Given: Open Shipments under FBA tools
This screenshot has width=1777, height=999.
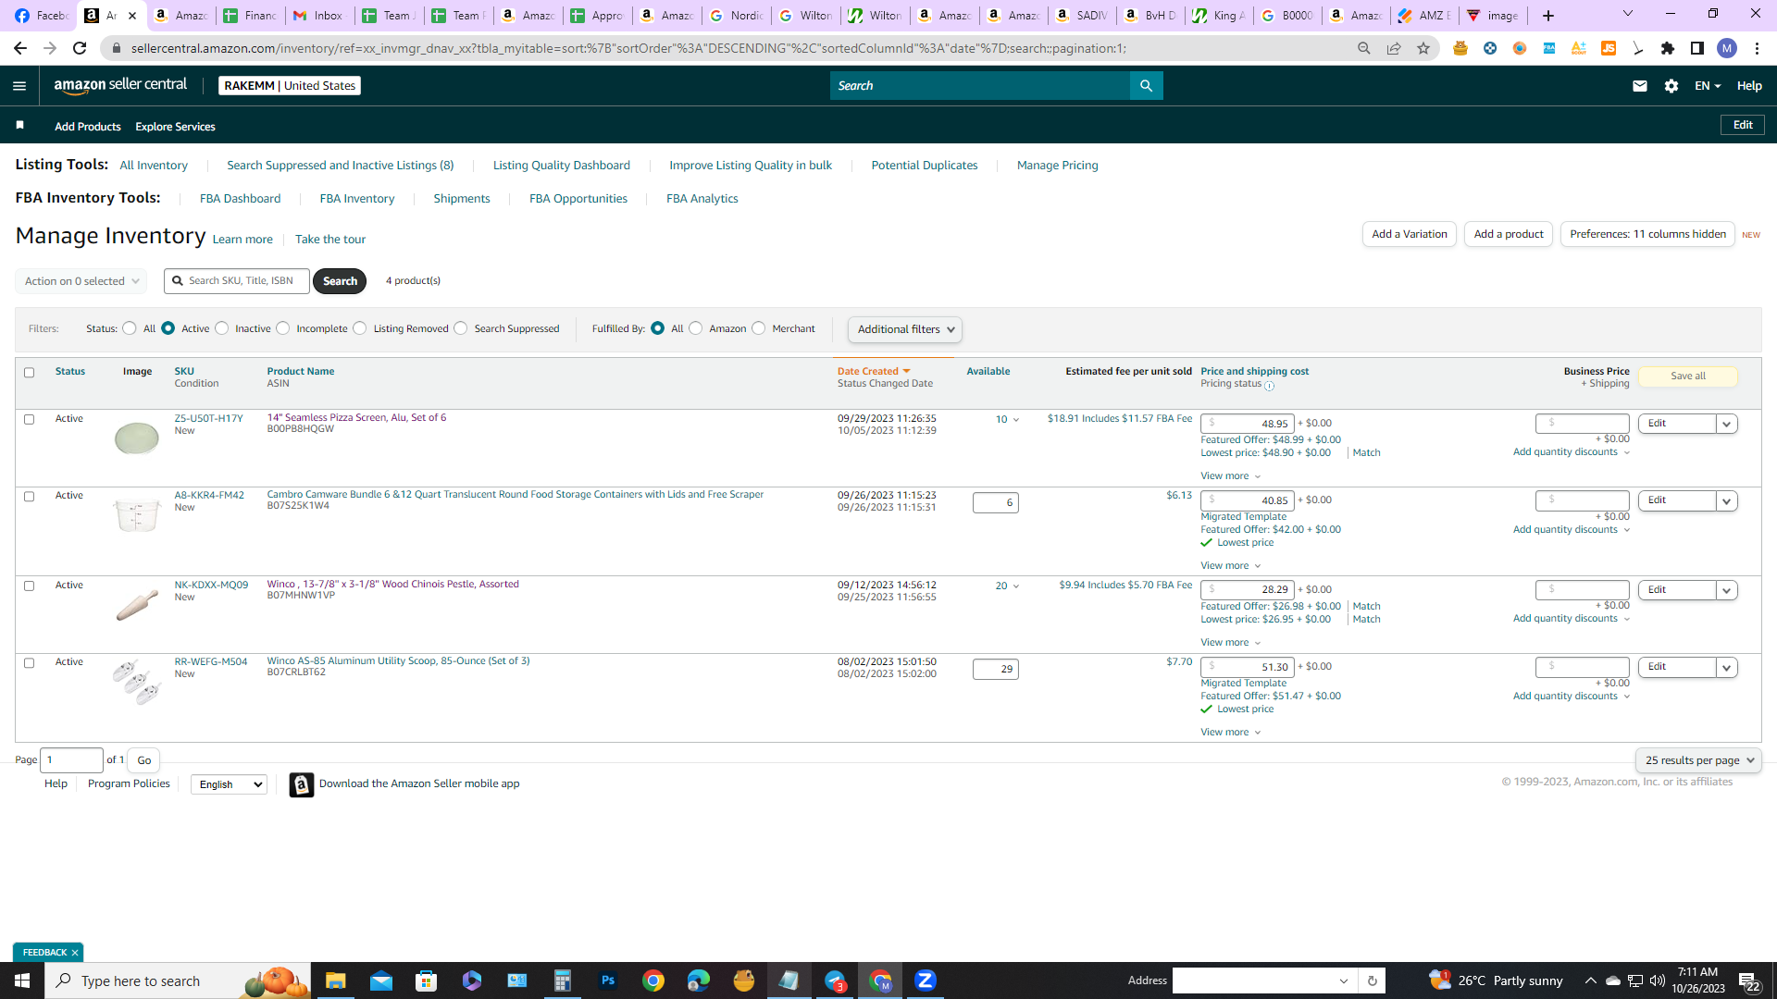Looking at the screenshot, I should coord(462,199).
